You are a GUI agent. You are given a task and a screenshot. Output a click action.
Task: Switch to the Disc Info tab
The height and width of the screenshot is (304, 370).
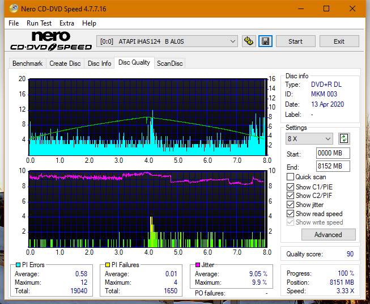tap(99, 64)
